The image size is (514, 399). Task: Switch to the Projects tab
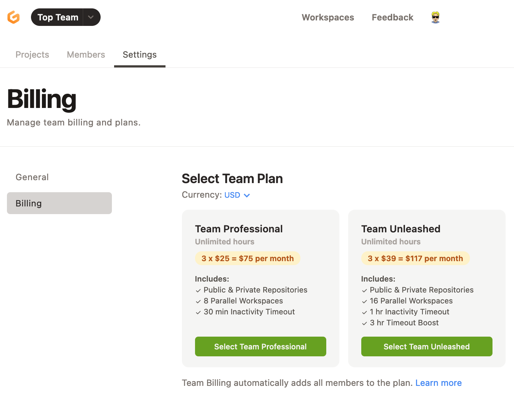tap(32, 54)
